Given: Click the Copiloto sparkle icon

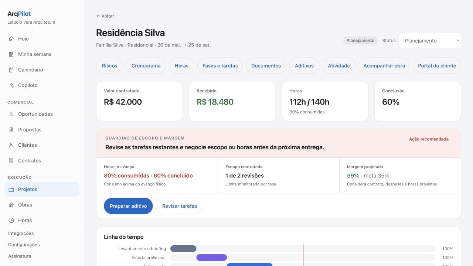Looking at the screenshot, I should tap(11, 85).
